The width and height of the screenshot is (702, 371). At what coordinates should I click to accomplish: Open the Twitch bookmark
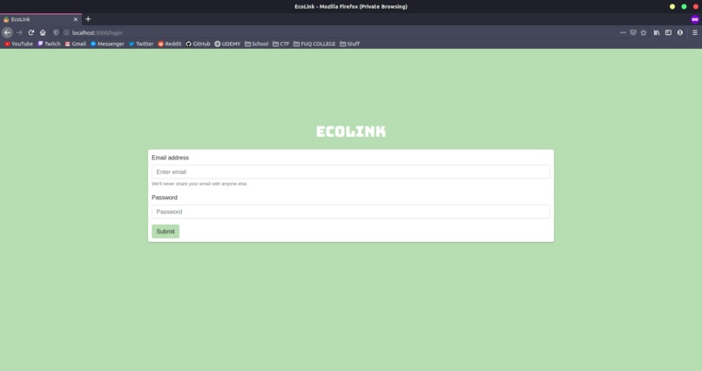[x=49, y=44]
